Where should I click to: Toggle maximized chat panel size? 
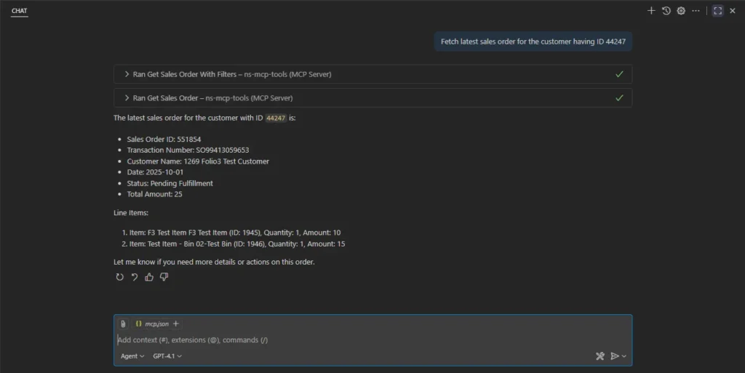(717, 10)
